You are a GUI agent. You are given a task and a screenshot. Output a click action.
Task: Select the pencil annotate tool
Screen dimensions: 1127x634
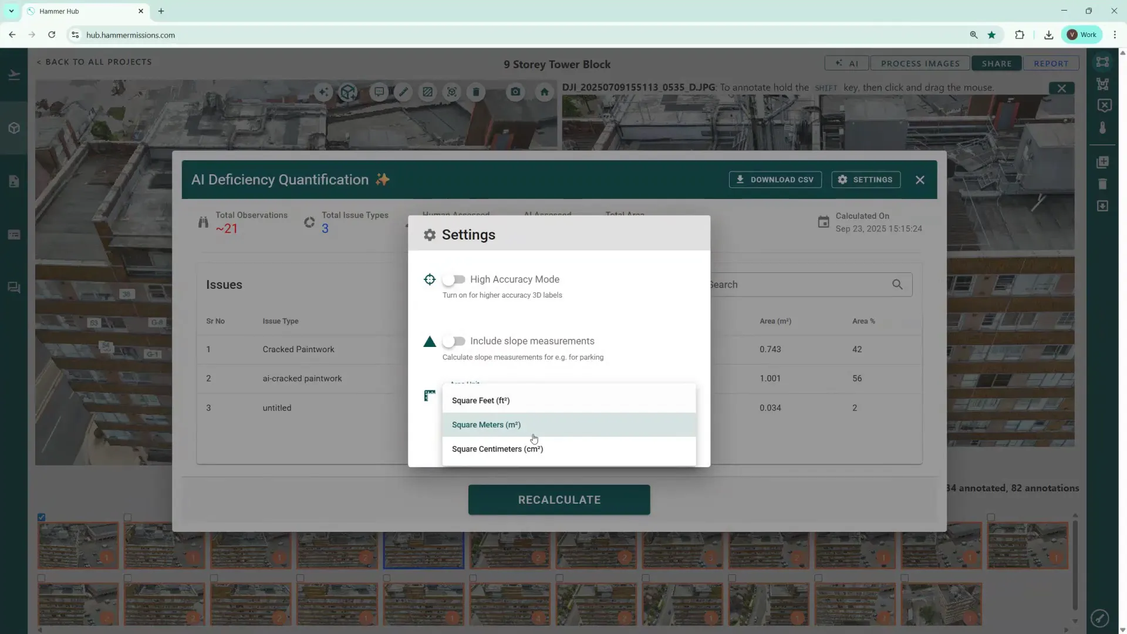[x=403, y=92]
